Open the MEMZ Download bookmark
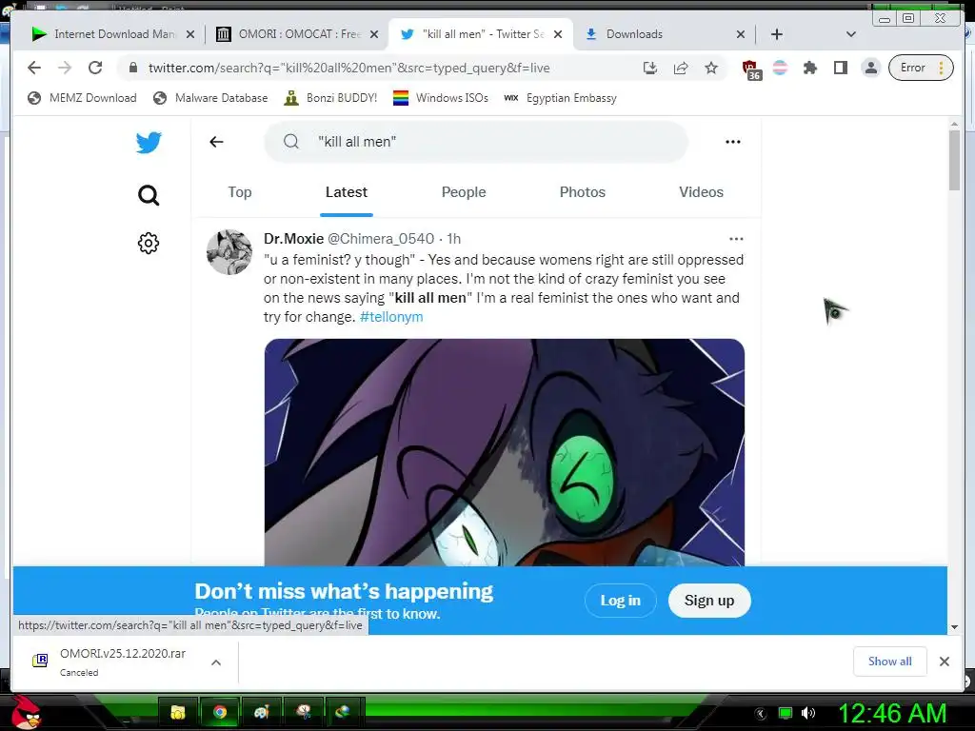Image resolution: width=975 pixels, height=731 pixels. pyautogui.click(x=82, y=98)
